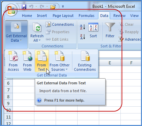
Task: Switch to the Insert tab
Action: (42, 16)
